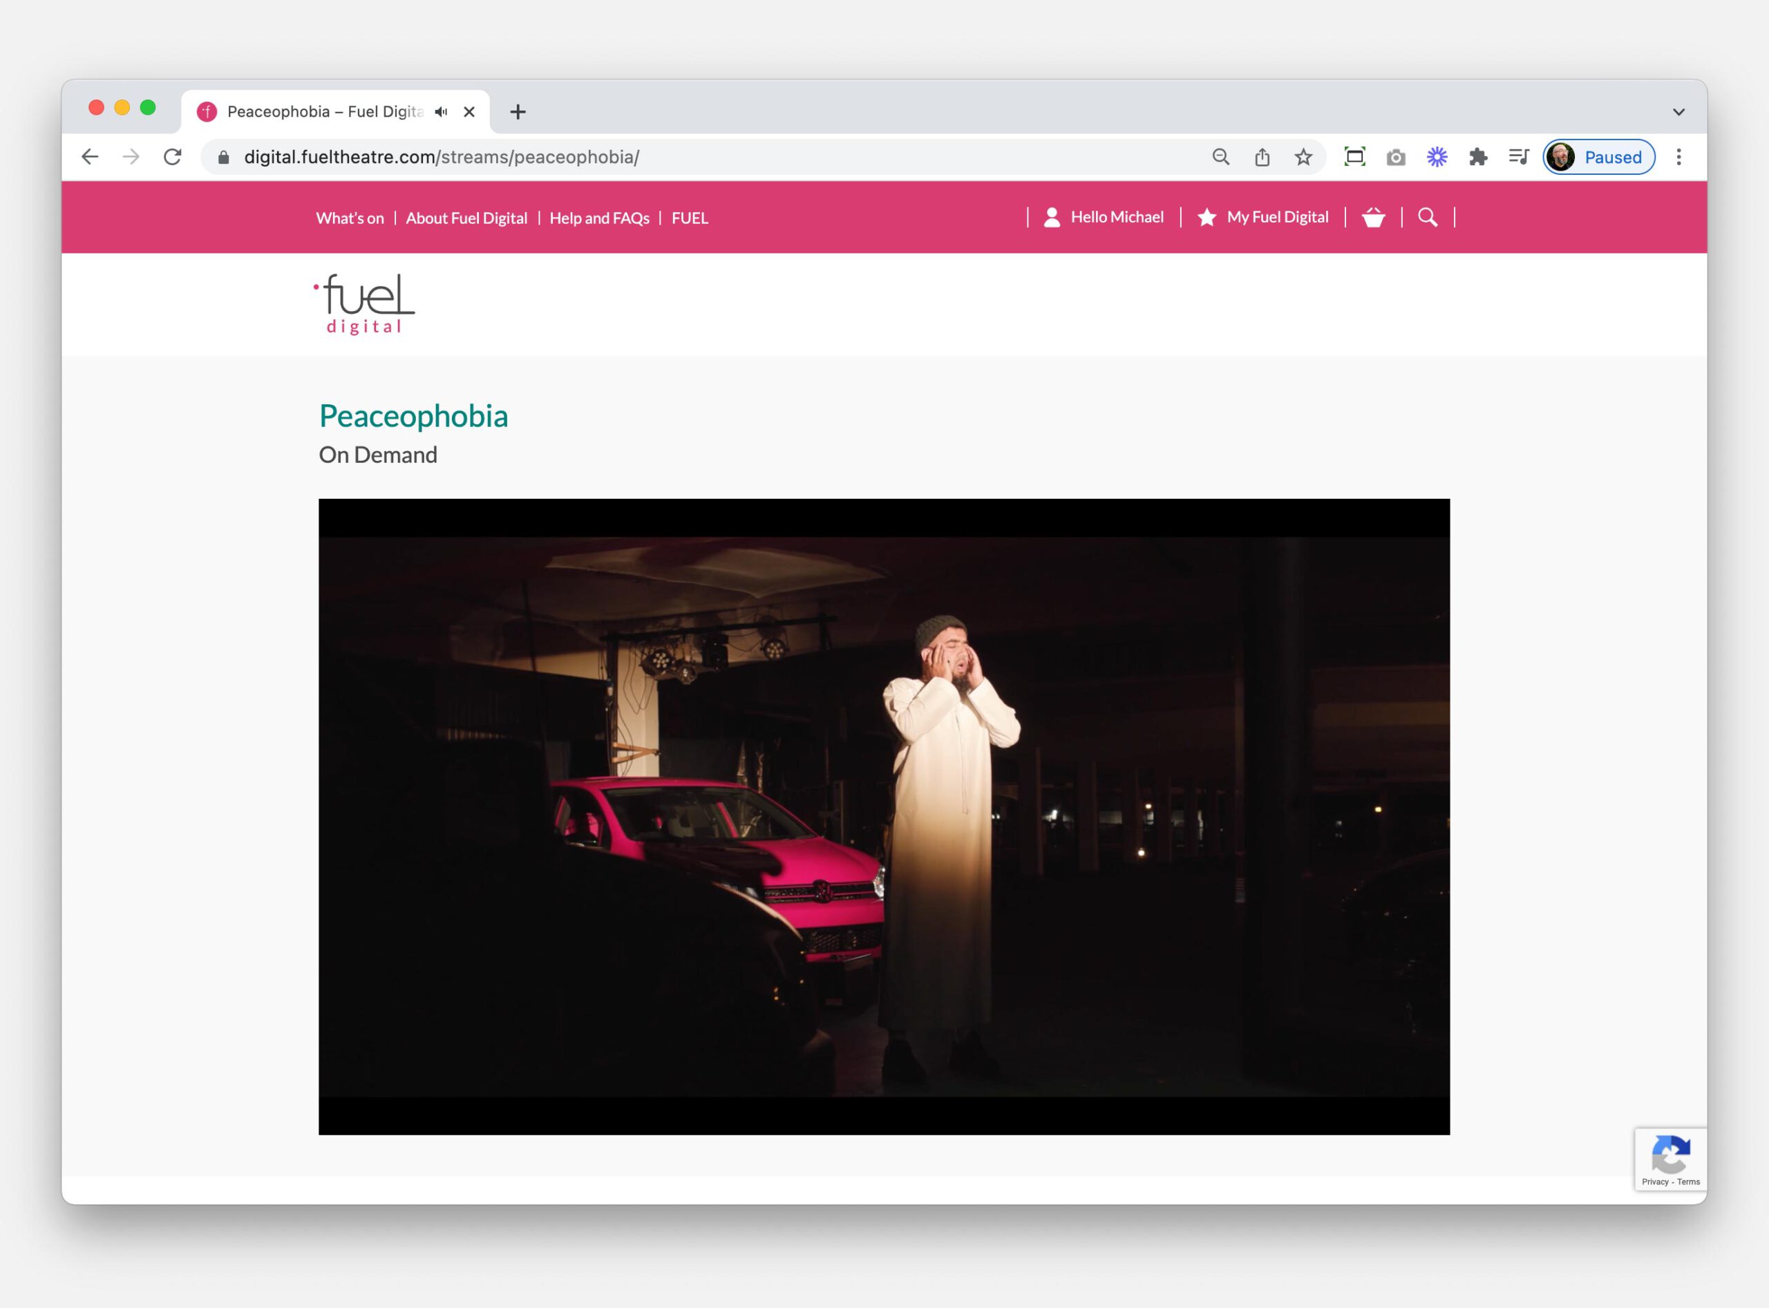
Task: Open My Fuel Digital page
Action: pos(1277,217)
